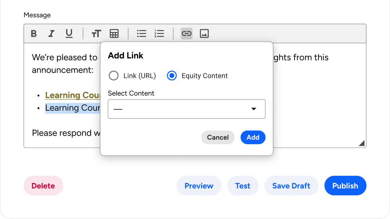
Task: Underline the selected text
Action: click(69, 34)
